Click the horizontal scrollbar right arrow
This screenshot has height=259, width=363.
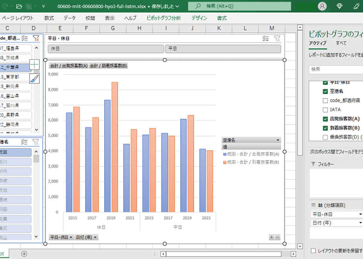click(x=293, y=254)
